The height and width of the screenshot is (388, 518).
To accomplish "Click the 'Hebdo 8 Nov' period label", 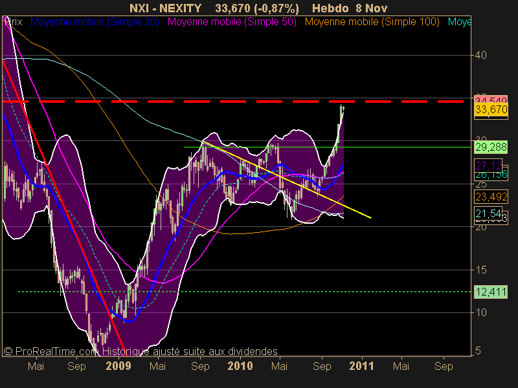I will click(350, 8).
